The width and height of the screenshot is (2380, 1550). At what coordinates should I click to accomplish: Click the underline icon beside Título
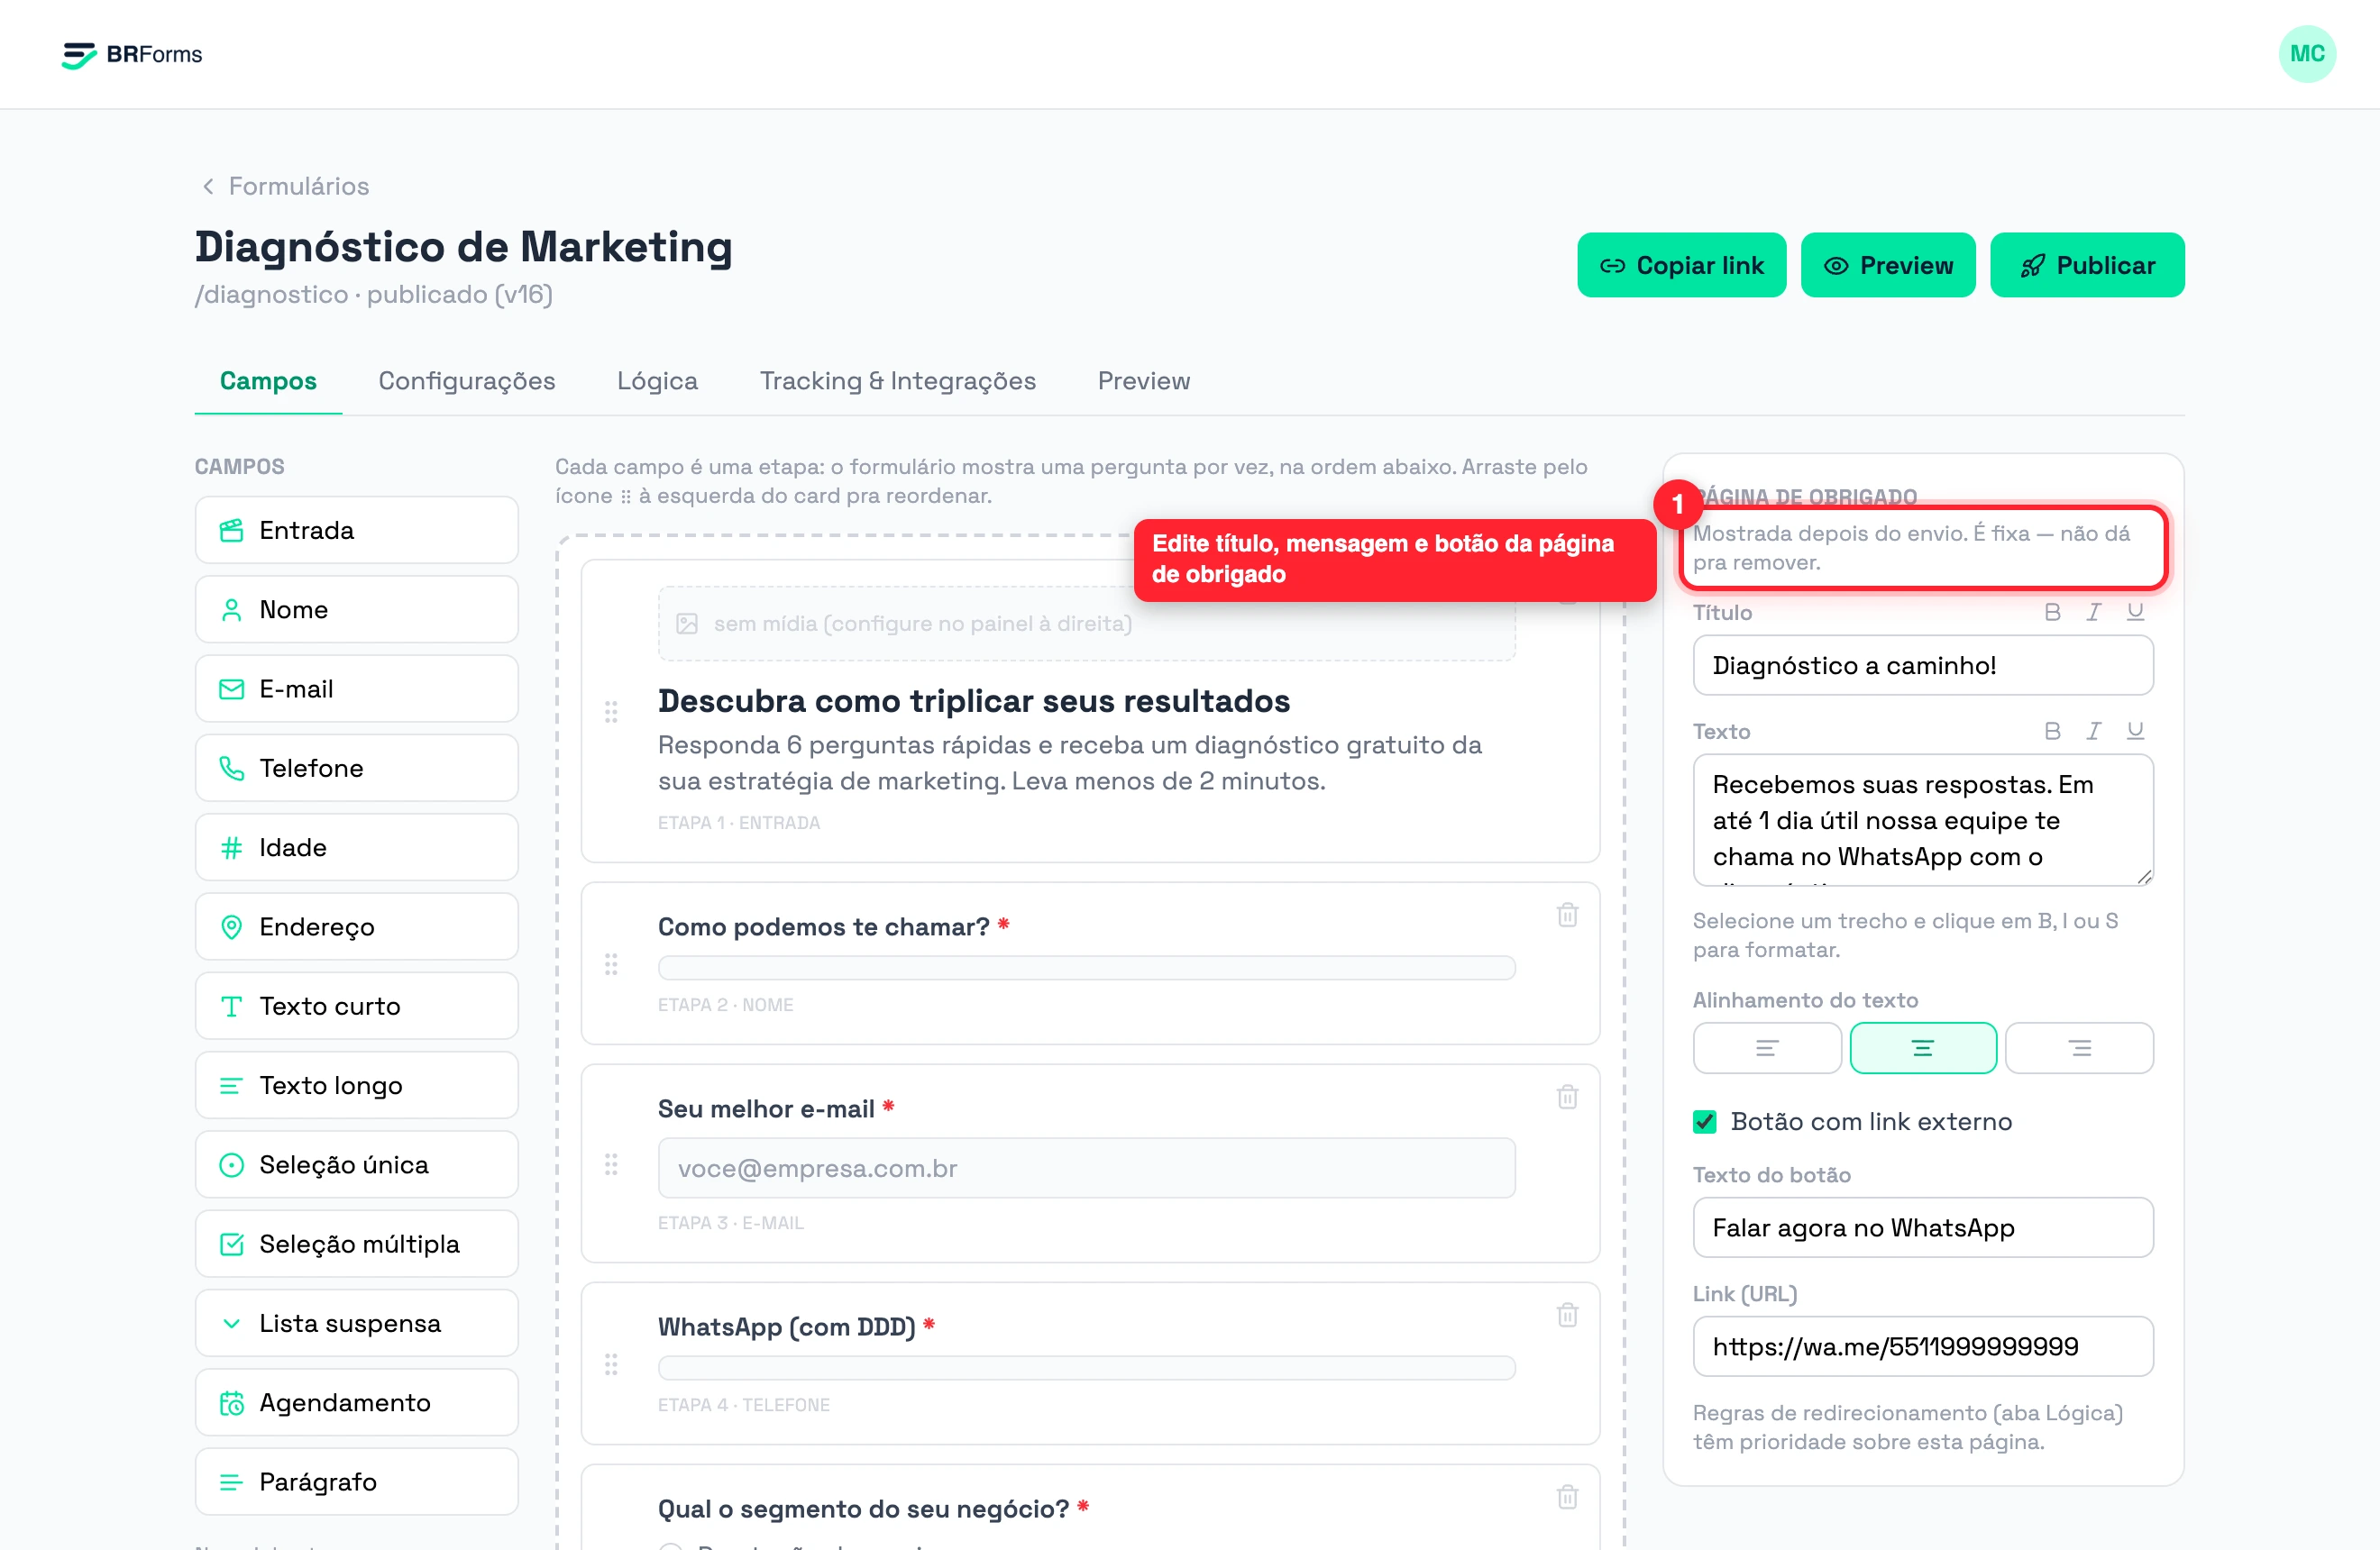click(2135, 613)
